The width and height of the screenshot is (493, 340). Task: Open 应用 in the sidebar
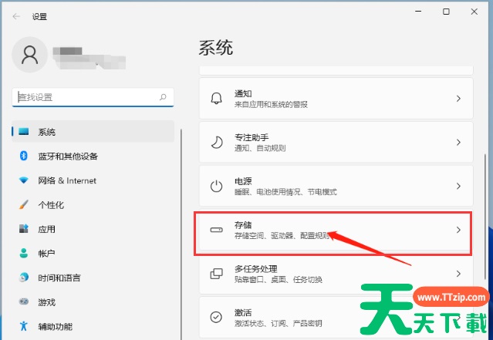pos(47,229)
